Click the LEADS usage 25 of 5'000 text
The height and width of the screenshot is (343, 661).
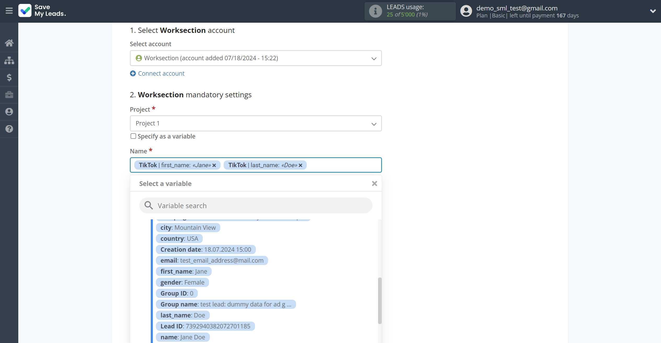point(407,15)
